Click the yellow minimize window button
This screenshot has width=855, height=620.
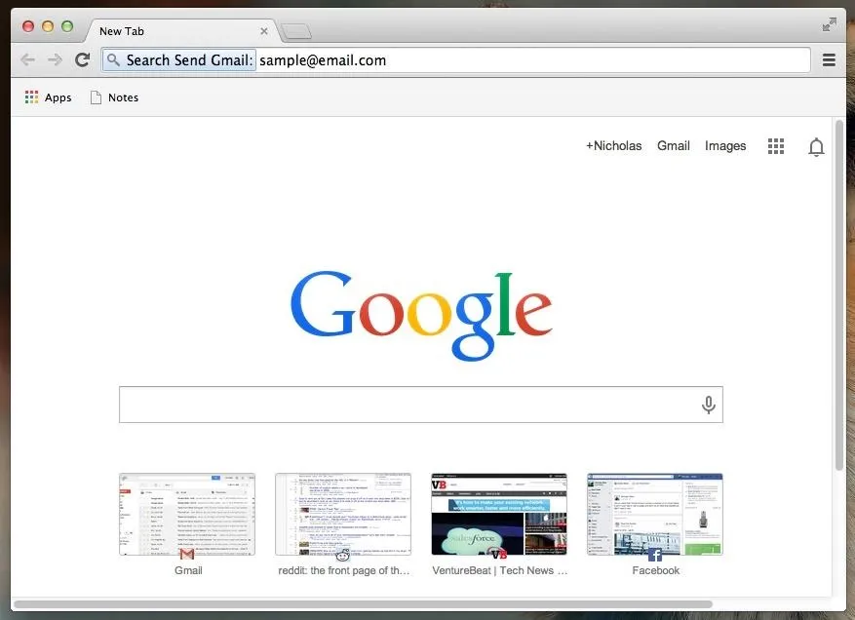pyautogui.click(x=48, y=26)
